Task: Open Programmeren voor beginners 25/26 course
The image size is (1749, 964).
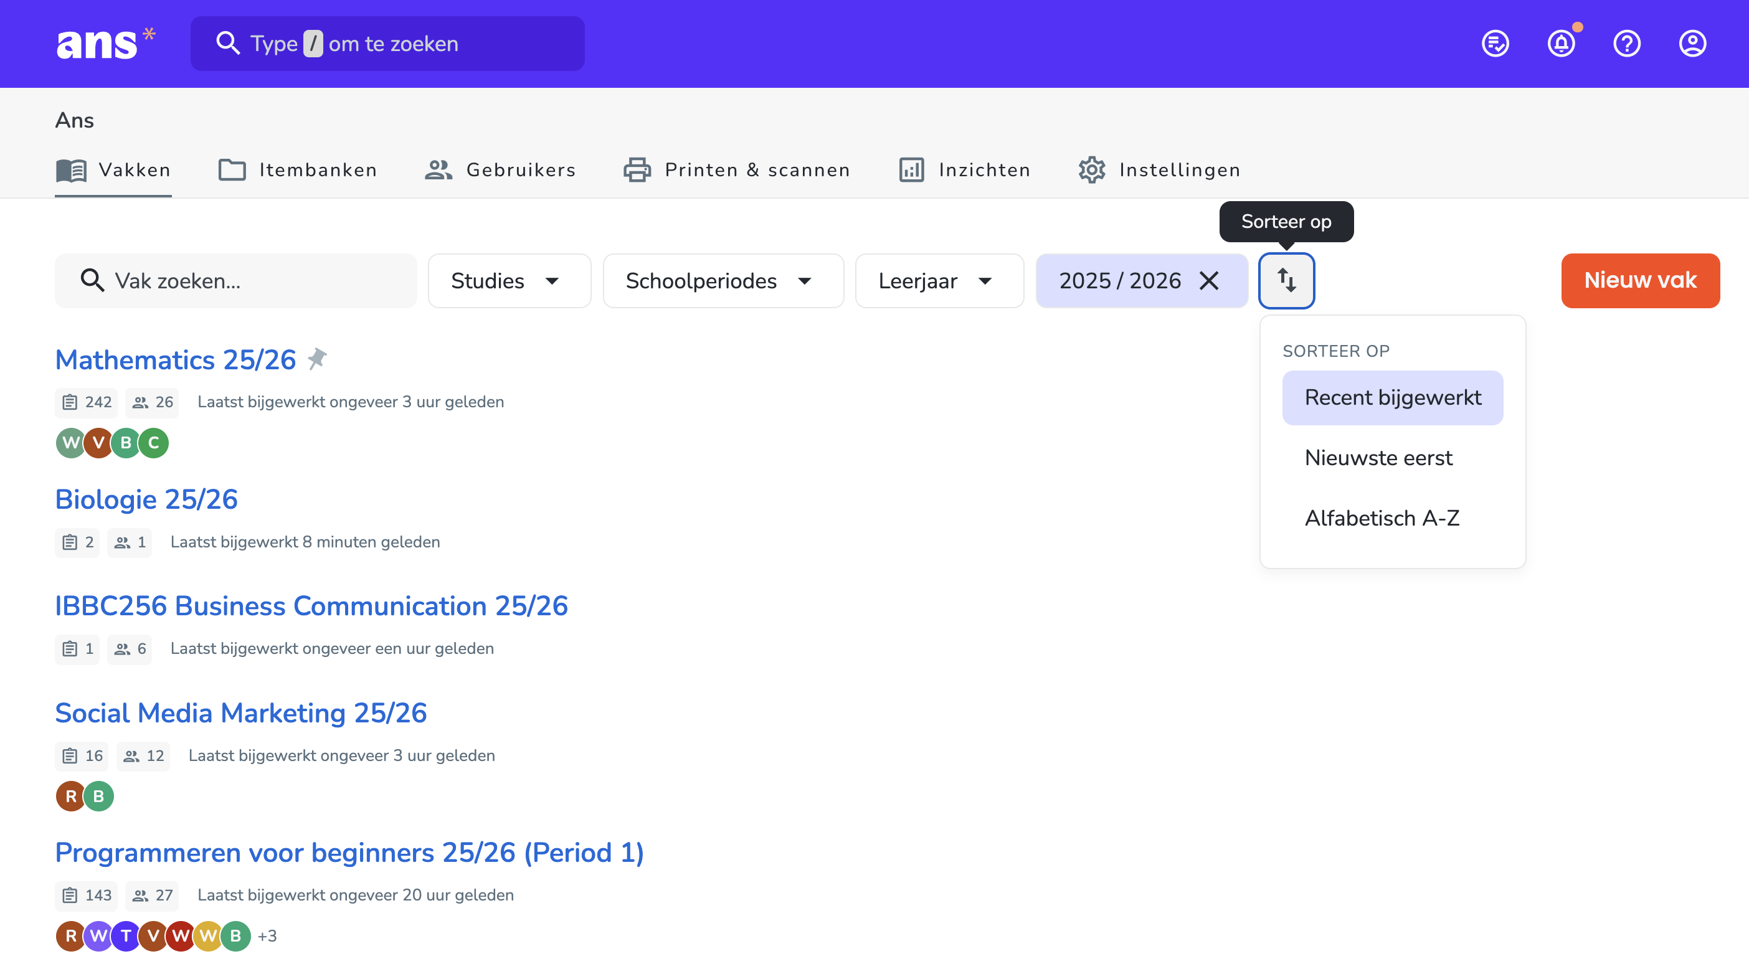Action: pyautogui.click(x=349, y=853)
